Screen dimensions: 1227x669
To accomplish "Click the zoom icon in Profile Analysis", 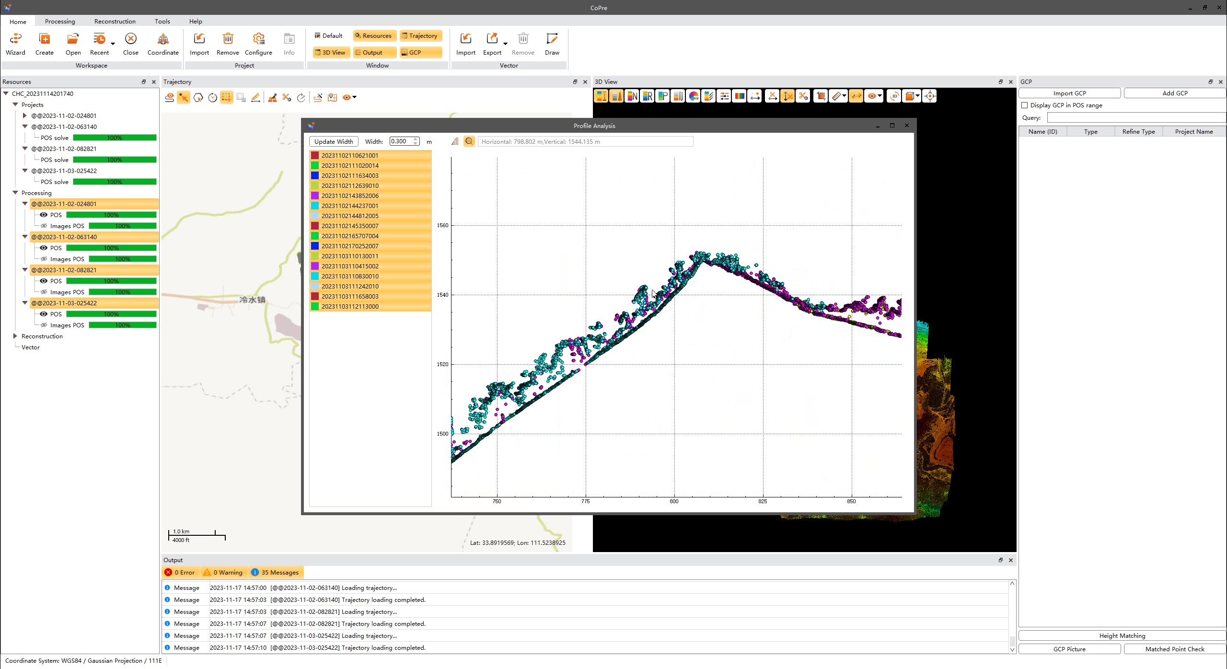I will click(x=469, y=141).
